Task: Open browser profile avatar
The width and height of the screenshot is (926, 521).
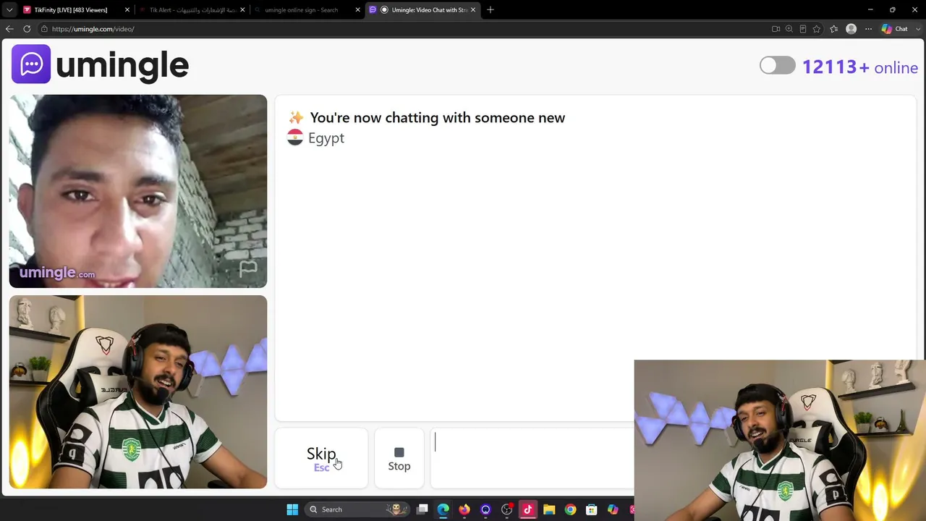Action: (x=851, y=29)
